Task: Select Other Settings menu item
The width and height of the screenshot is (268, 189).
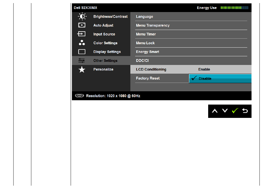Action: (x=101, y=60)
